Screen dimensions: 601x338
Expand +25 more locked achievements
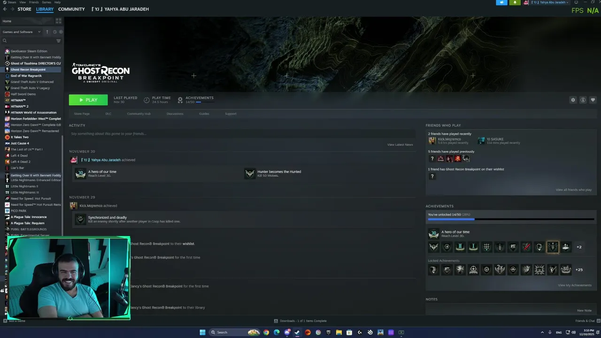[579, 269]
